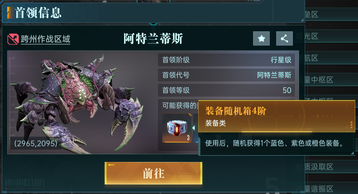The image size is (358, 194).
Task: Click the 前往 go button
Action: pyautogui.click(x=153, y=173)
